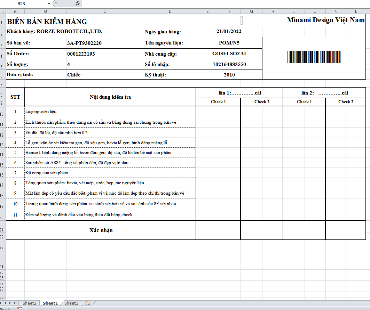This screenshot has height=310, width=370.
Task: Click the 'Xác nhận' cell
Action: click(101, 230)
